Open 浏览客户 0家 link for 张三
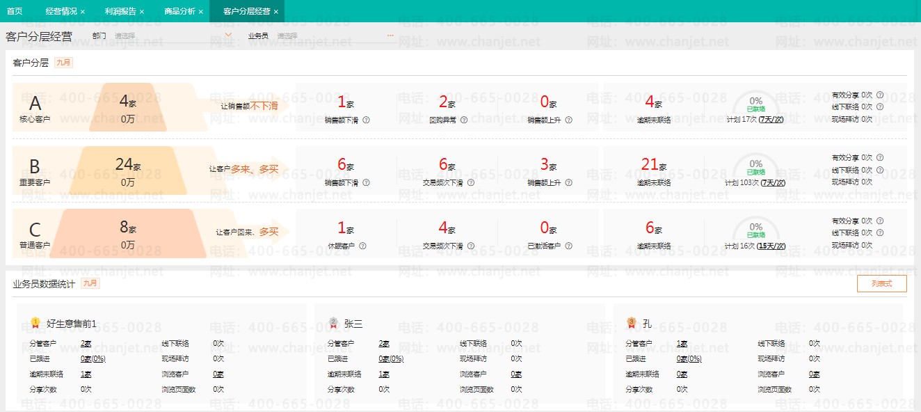Screen dimensions: 921x412 pos(516,374)
